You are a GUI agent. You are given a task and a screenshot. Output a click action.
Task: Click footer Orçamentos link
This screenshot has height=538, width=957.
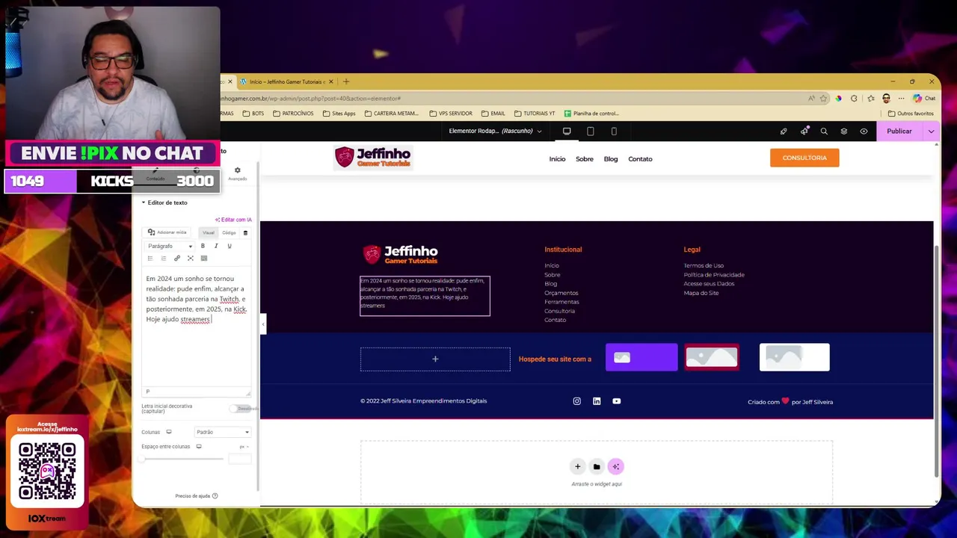click(x=561, y=293)
